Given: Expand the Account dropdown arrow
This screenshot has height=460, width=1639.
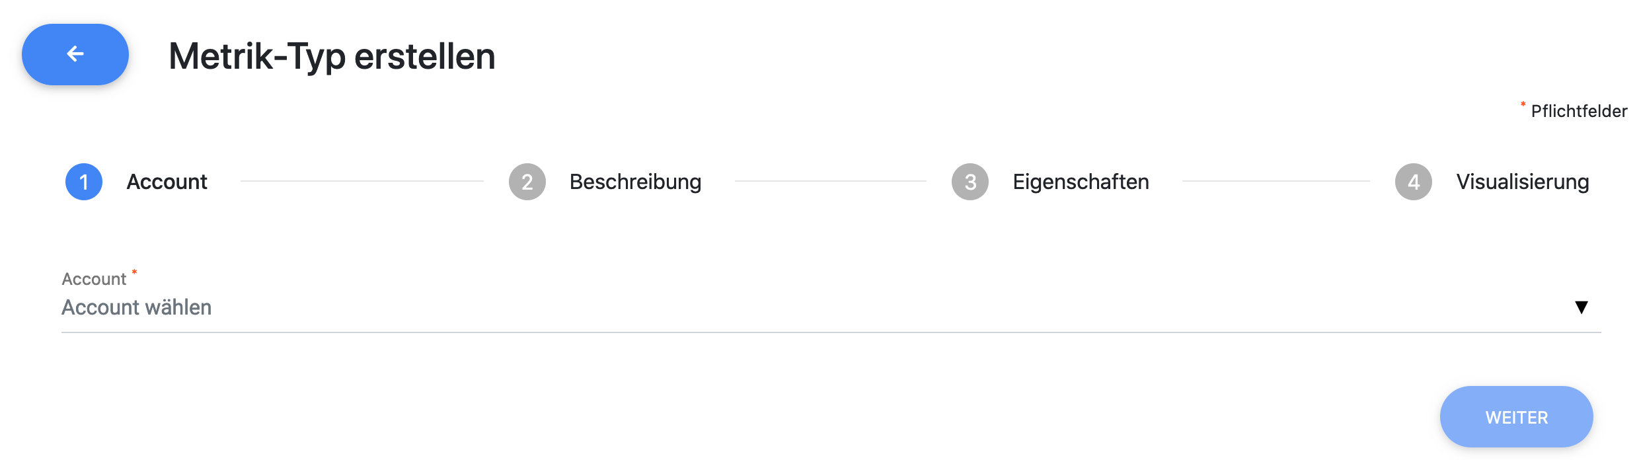Looking at the screenshot, I should pyautogui.click(x=1582, y=307).
